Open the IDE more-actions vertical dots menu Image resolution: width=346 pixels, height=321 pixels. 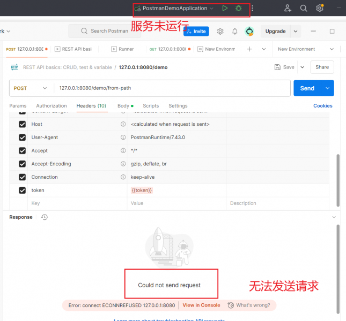[x=252, y=9]
